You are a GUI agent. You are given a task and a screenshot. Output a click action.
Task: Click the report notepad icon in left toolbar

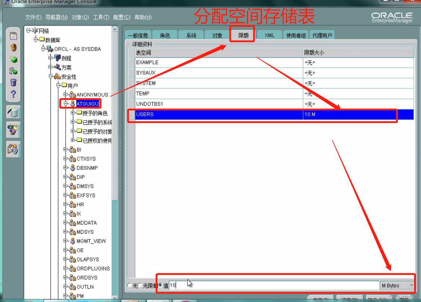tap(13, 36)
